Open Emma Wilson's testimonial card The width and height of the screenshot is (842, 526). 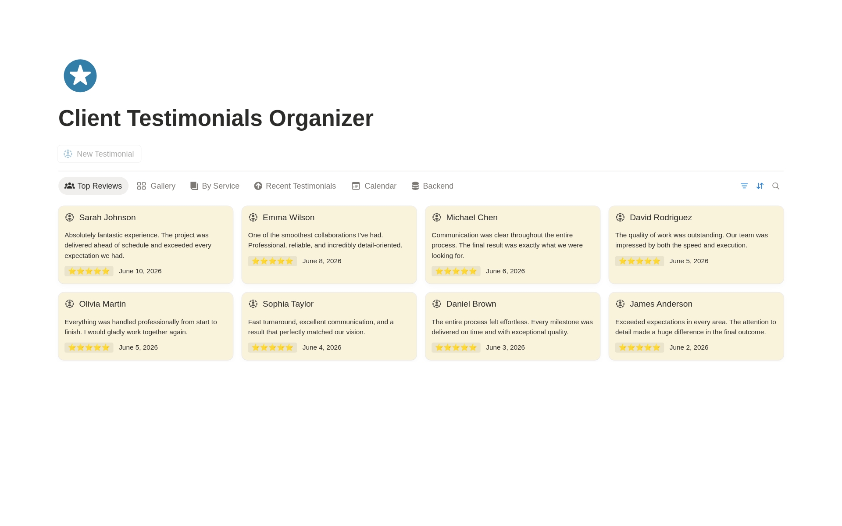pos(329,245)
